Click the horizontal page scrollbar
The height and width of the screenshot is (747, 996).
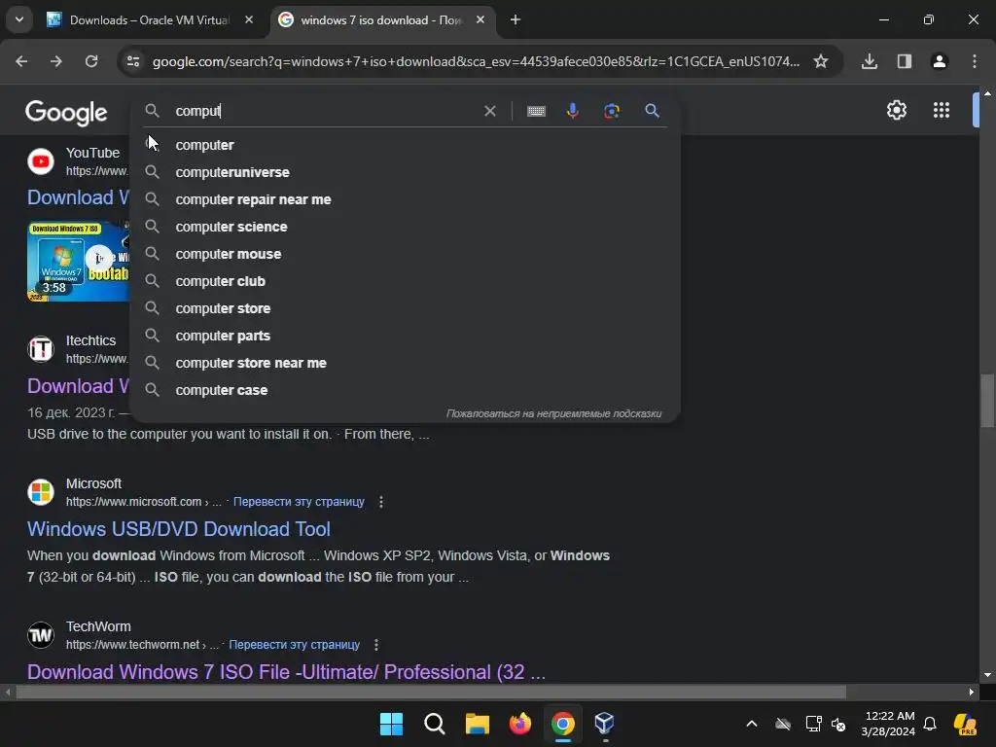point(431,693)
